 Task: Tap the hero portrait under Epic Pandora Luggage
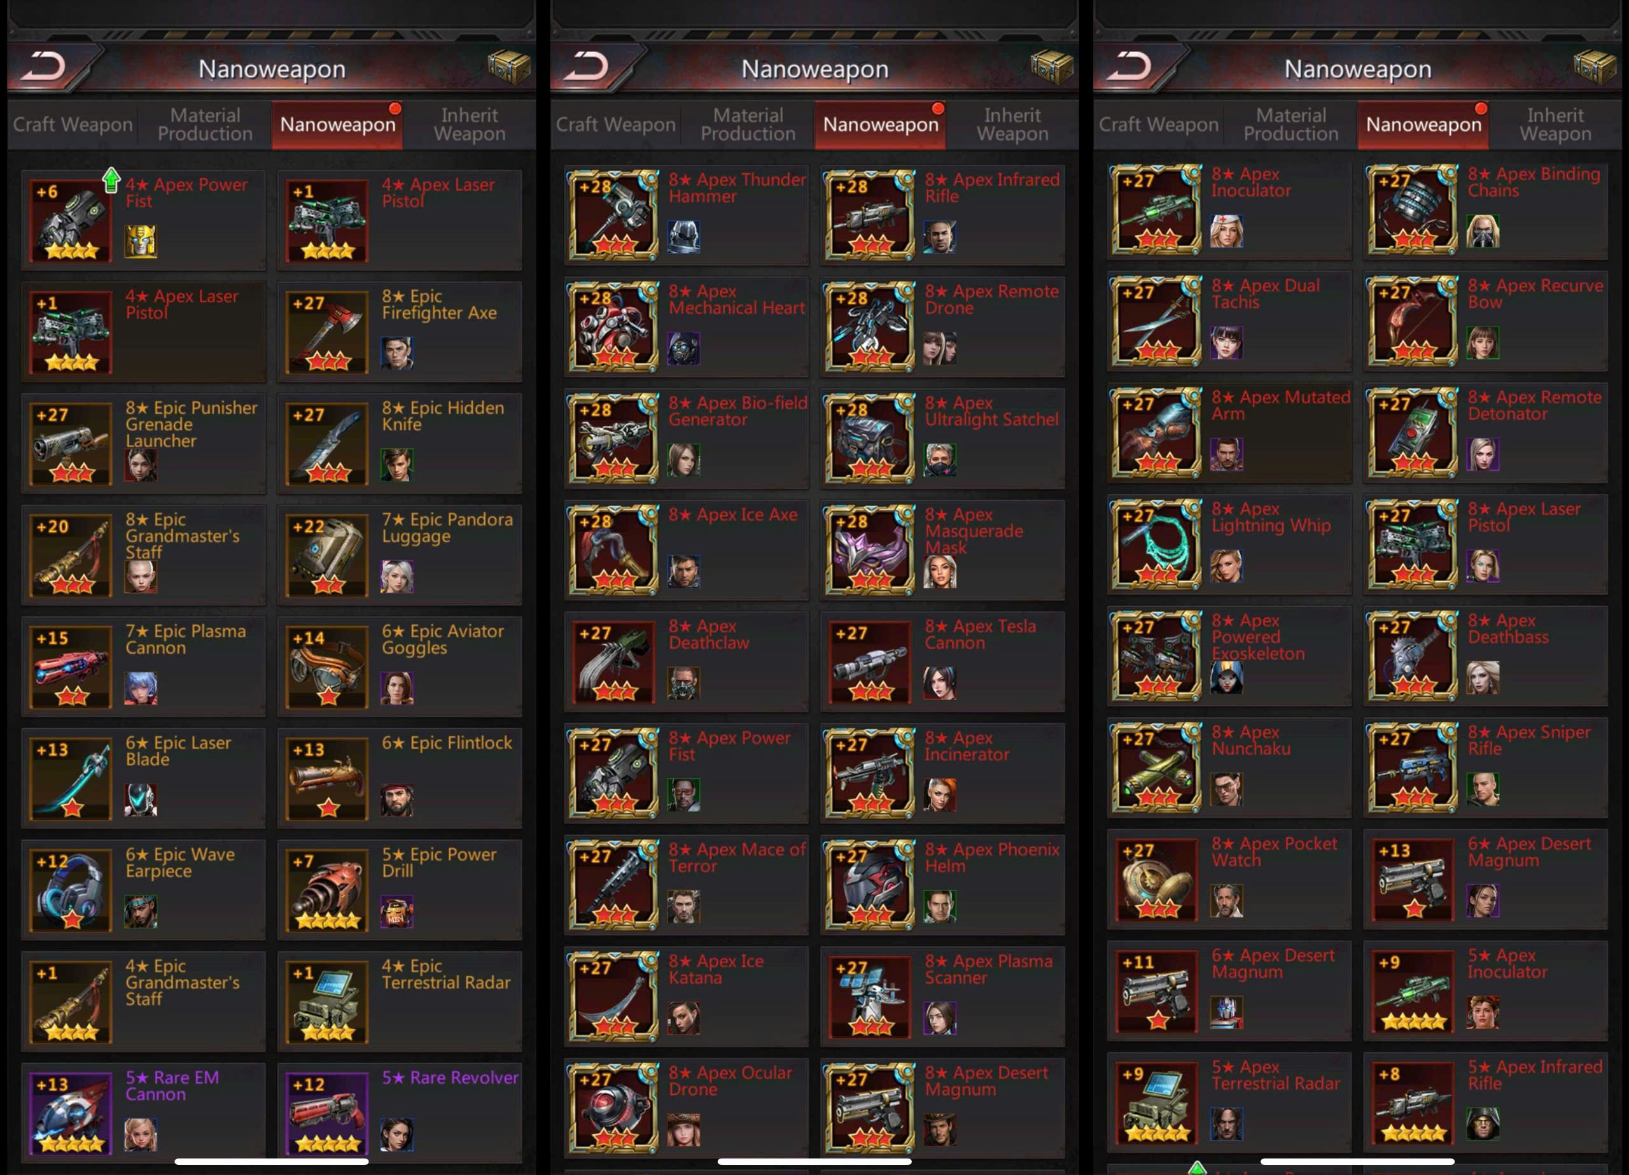point(396,576)
